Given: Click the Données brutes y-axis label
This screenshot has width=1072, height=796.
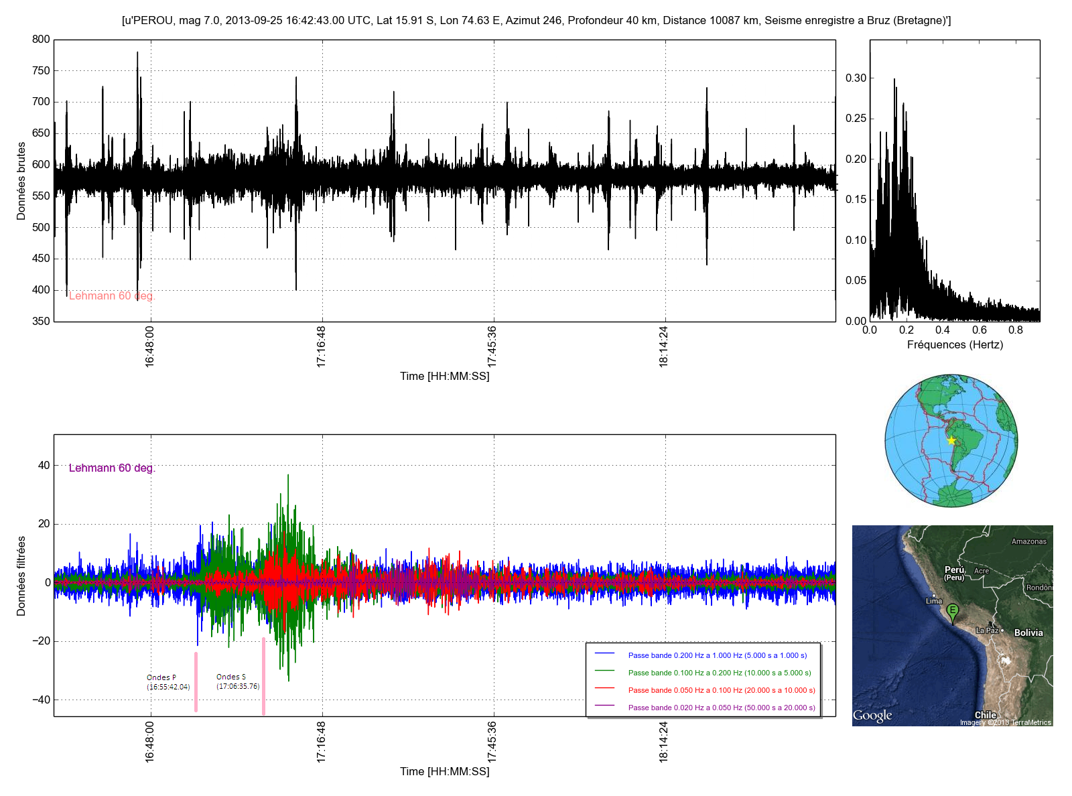Looking at the screenshot, I should 21,181.
